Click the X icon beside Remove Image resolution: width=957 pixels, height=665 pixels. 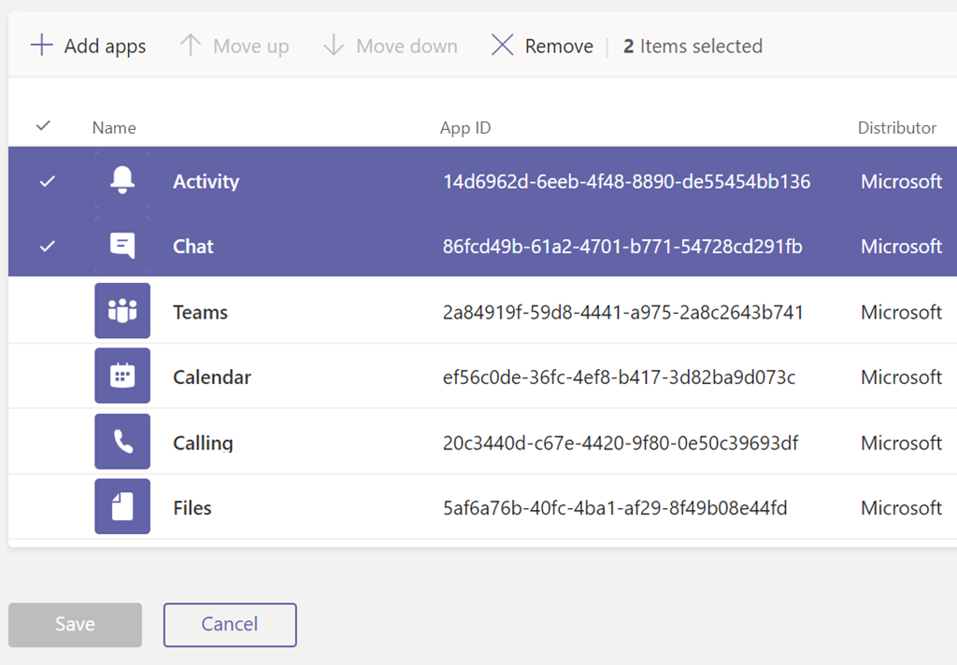(x=502, y=45)
